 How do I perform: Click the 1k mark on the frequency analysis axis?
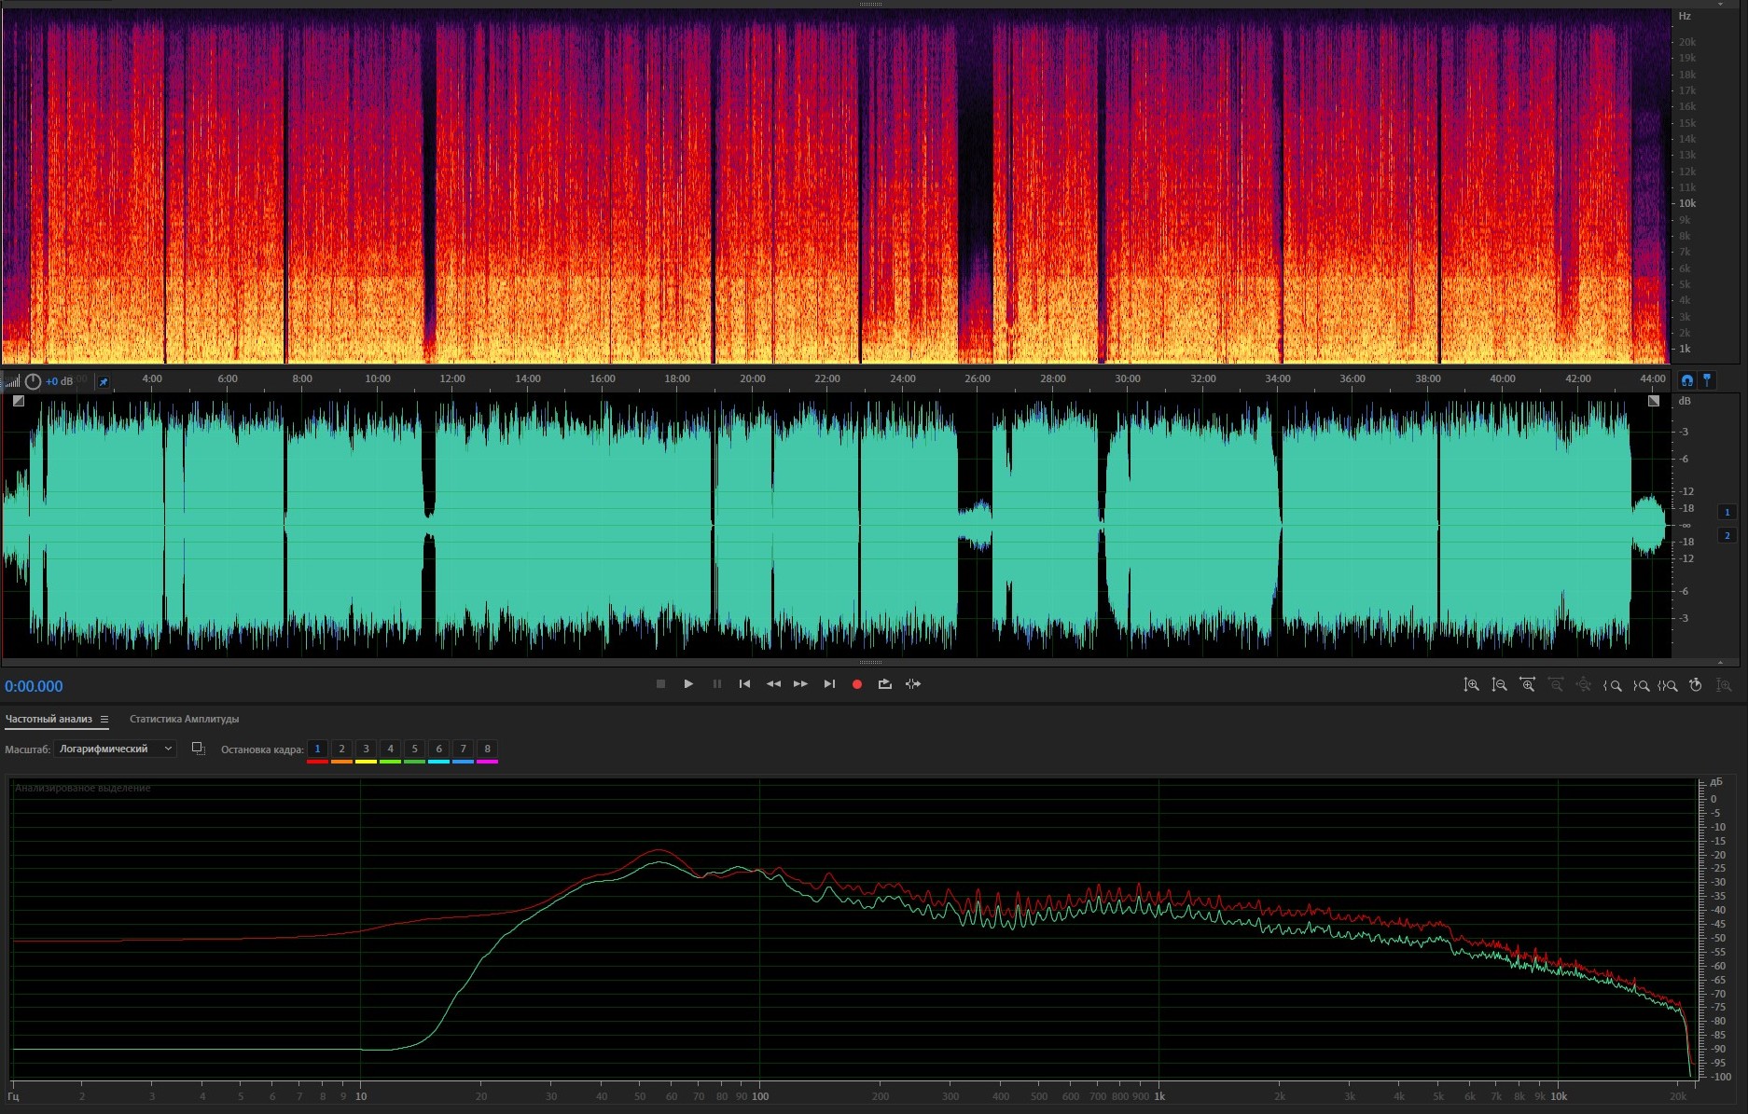point(1159,1096)
